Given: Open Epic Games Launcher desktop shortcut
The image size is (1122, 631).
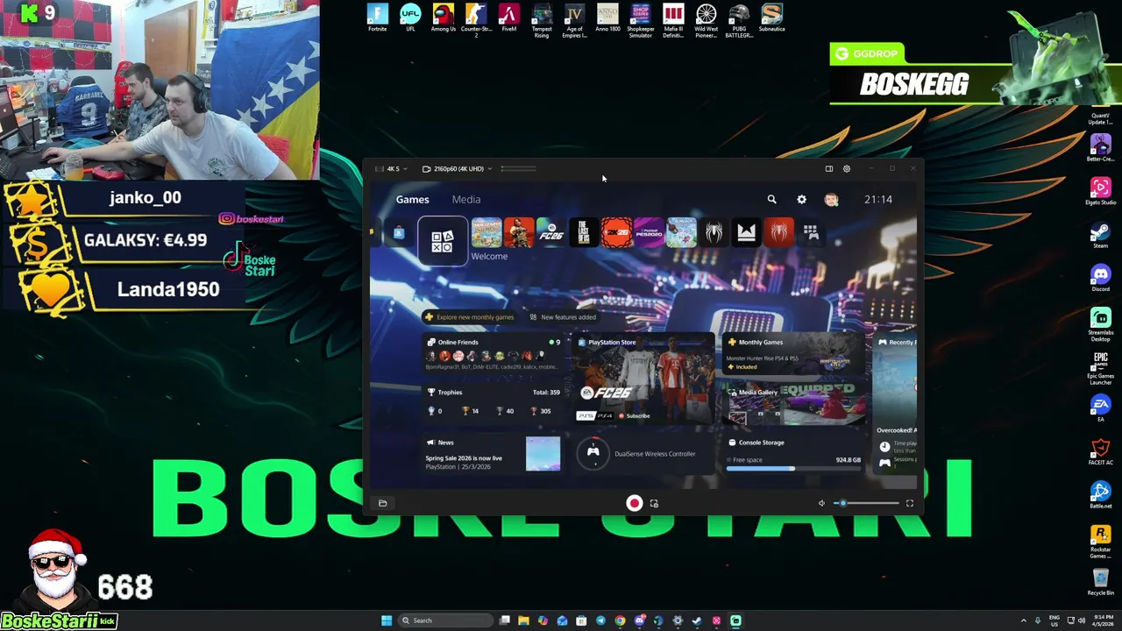Looking at the screenshot, I should [x=1100, y=369].
